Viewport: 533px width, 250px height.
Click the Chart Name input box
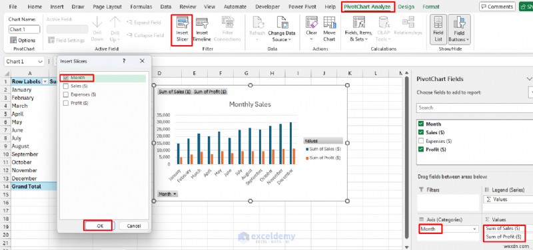click(x=24, y=29)
